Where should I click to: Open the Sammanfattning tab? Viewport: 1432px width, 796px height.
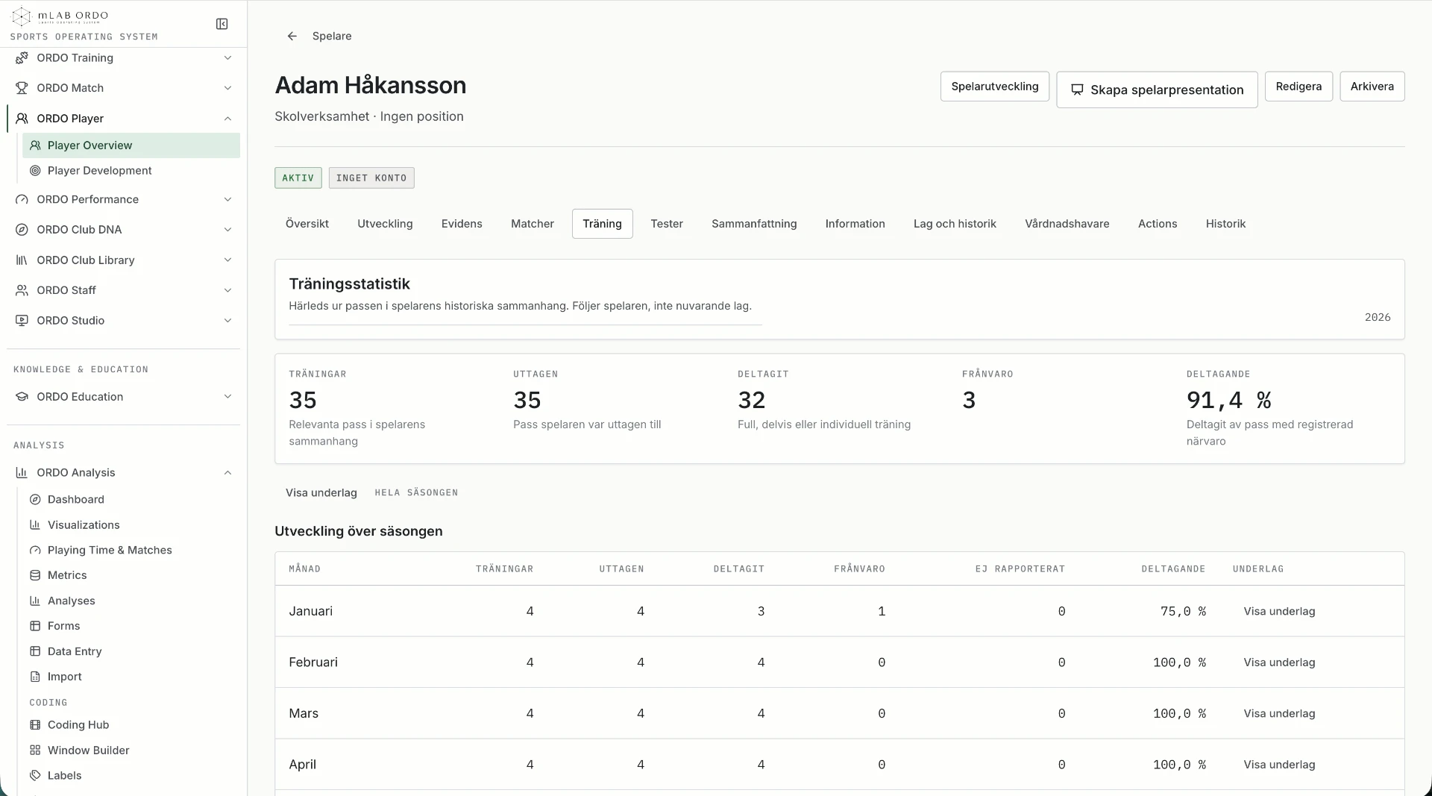coord(754,224)
